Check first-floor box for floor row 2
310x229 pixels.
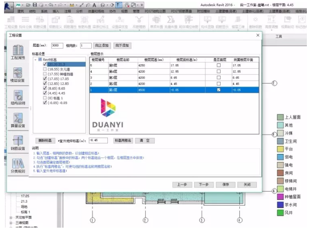pyautogui.click(x=219, y=83)
